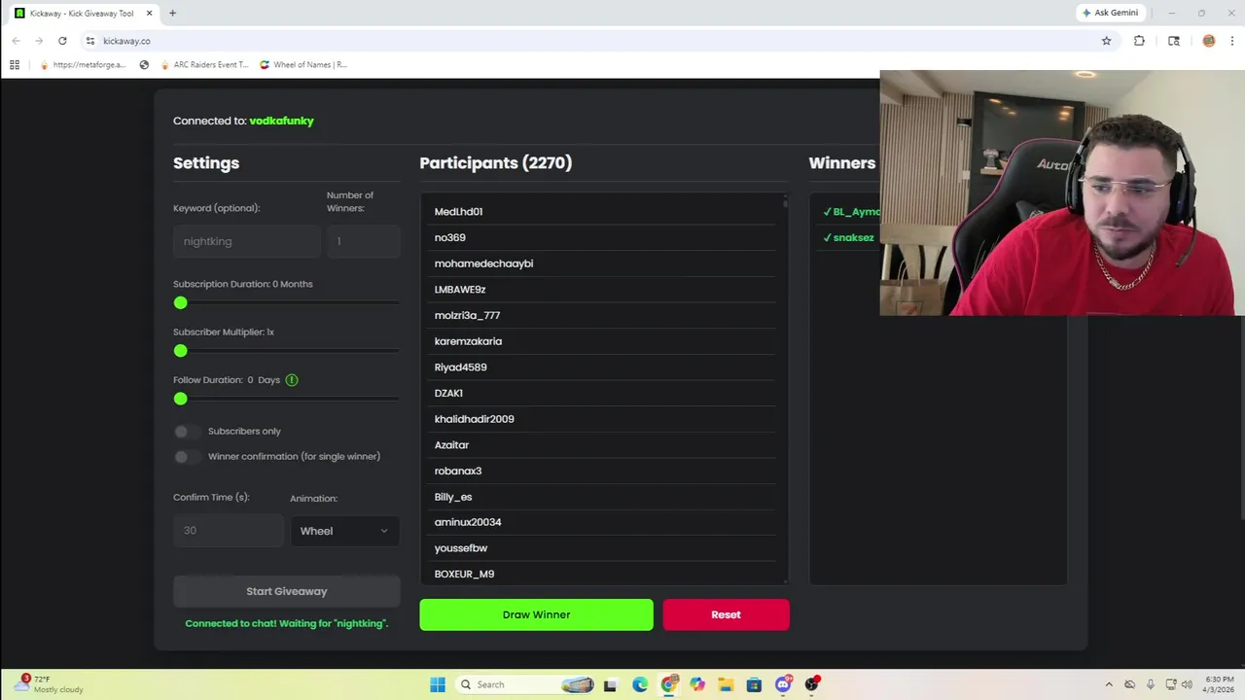Viewport: 1245px width, 700px height.
Task: Open Windows Start menu
Action: pyautogui.click(x=438, y=684)
